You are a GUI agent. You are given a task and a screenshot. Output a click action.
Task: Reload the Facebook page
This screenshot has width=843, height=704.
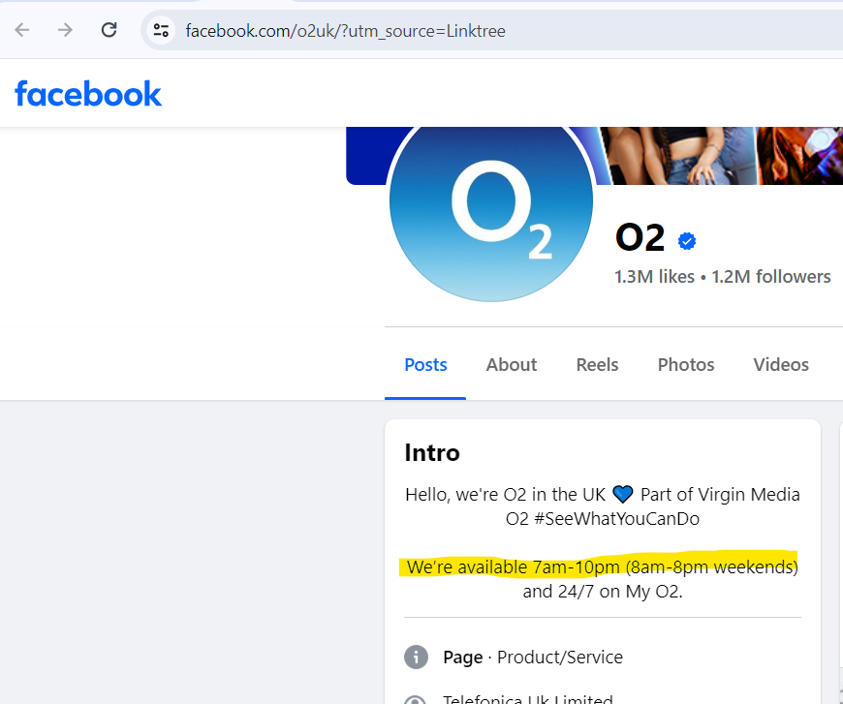click(x=109, y=29)
